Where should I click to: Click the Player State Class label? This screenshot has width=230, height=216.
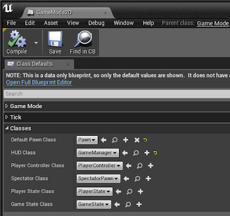point(33,191)
